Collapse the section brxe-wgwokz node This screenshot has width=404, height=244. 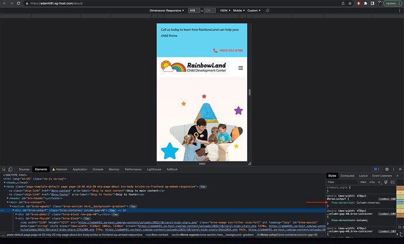click(x=11, y=207)
